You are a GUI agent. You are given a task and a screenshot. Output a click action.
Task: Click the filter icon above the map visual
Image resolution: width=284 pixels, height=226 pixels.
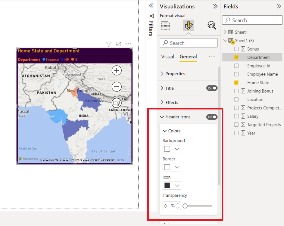(109, 44)
